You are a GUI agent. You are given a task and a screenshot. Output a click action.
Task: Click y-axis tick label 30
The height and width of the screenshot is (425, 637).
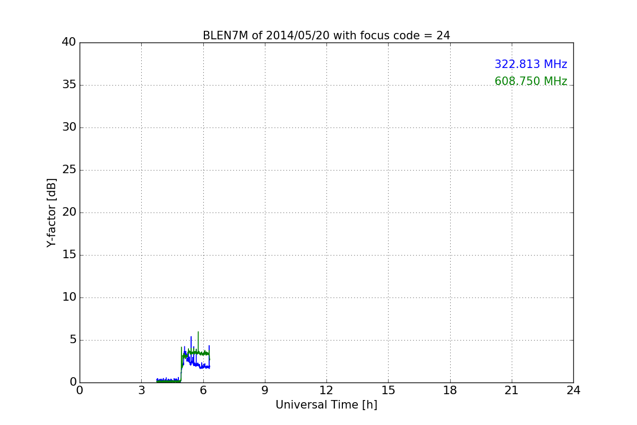69,127
